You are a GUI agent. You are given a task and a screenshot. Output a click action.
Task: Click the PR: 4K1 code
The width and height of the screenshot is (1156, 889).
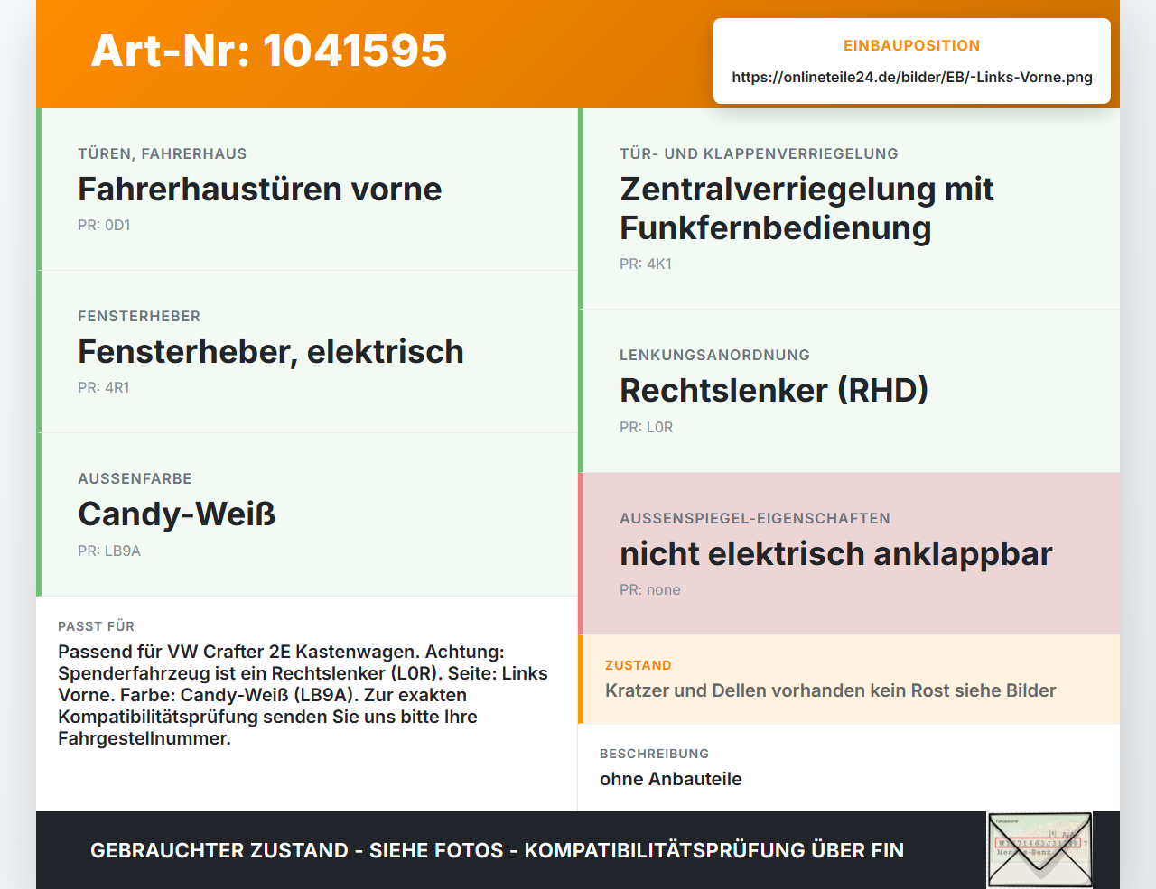tap(646, 264)
